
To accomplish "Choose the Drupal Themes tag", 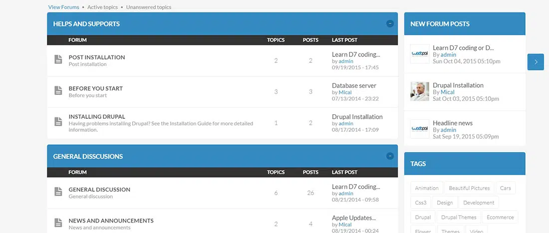I will point(459,218).
